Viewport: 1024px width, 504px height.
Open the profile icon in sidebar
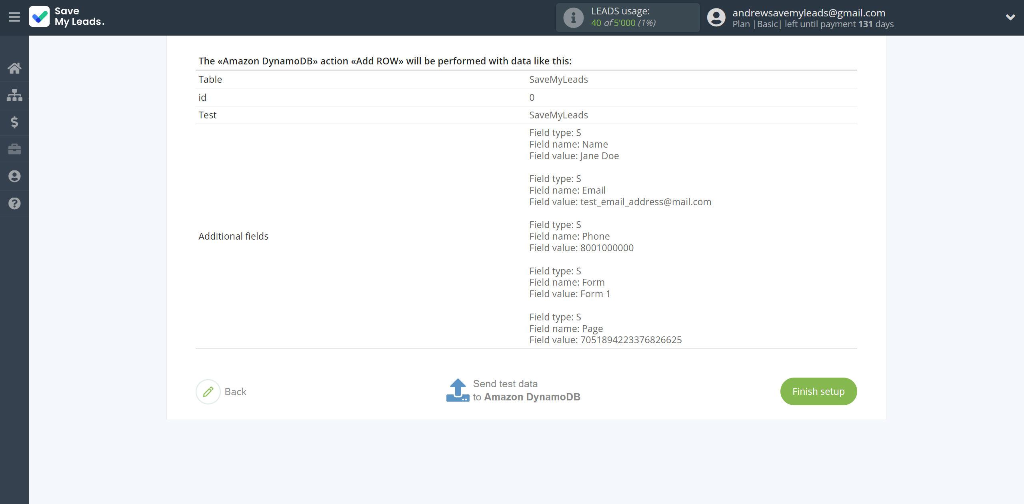pos(14,176)
